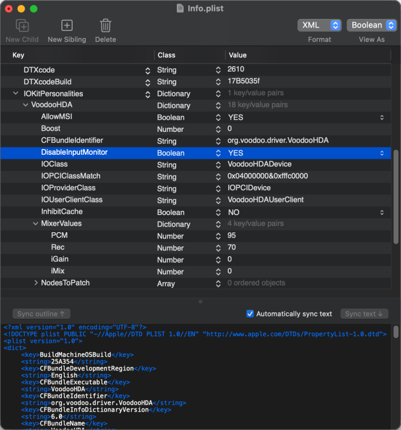Open InhibitCache value NO popup
Image resolution: width=401 pixels, height=430 pixels.
382,213
